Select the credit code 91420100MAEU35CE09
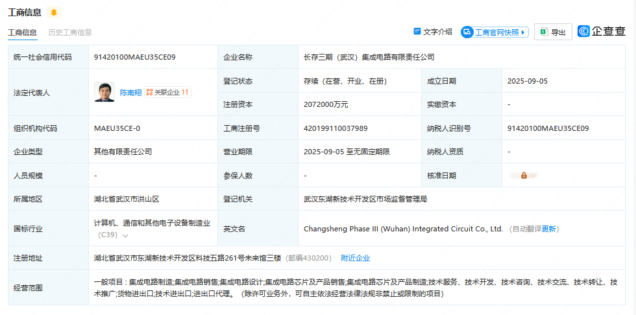 click(x=134, y=57)
